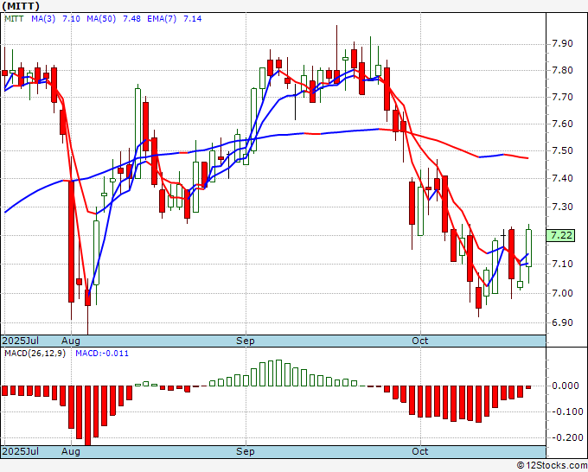This screenshot has height=472, width=588.
Task: Select the Sep marker on MACD timeline
Action: 246,451
